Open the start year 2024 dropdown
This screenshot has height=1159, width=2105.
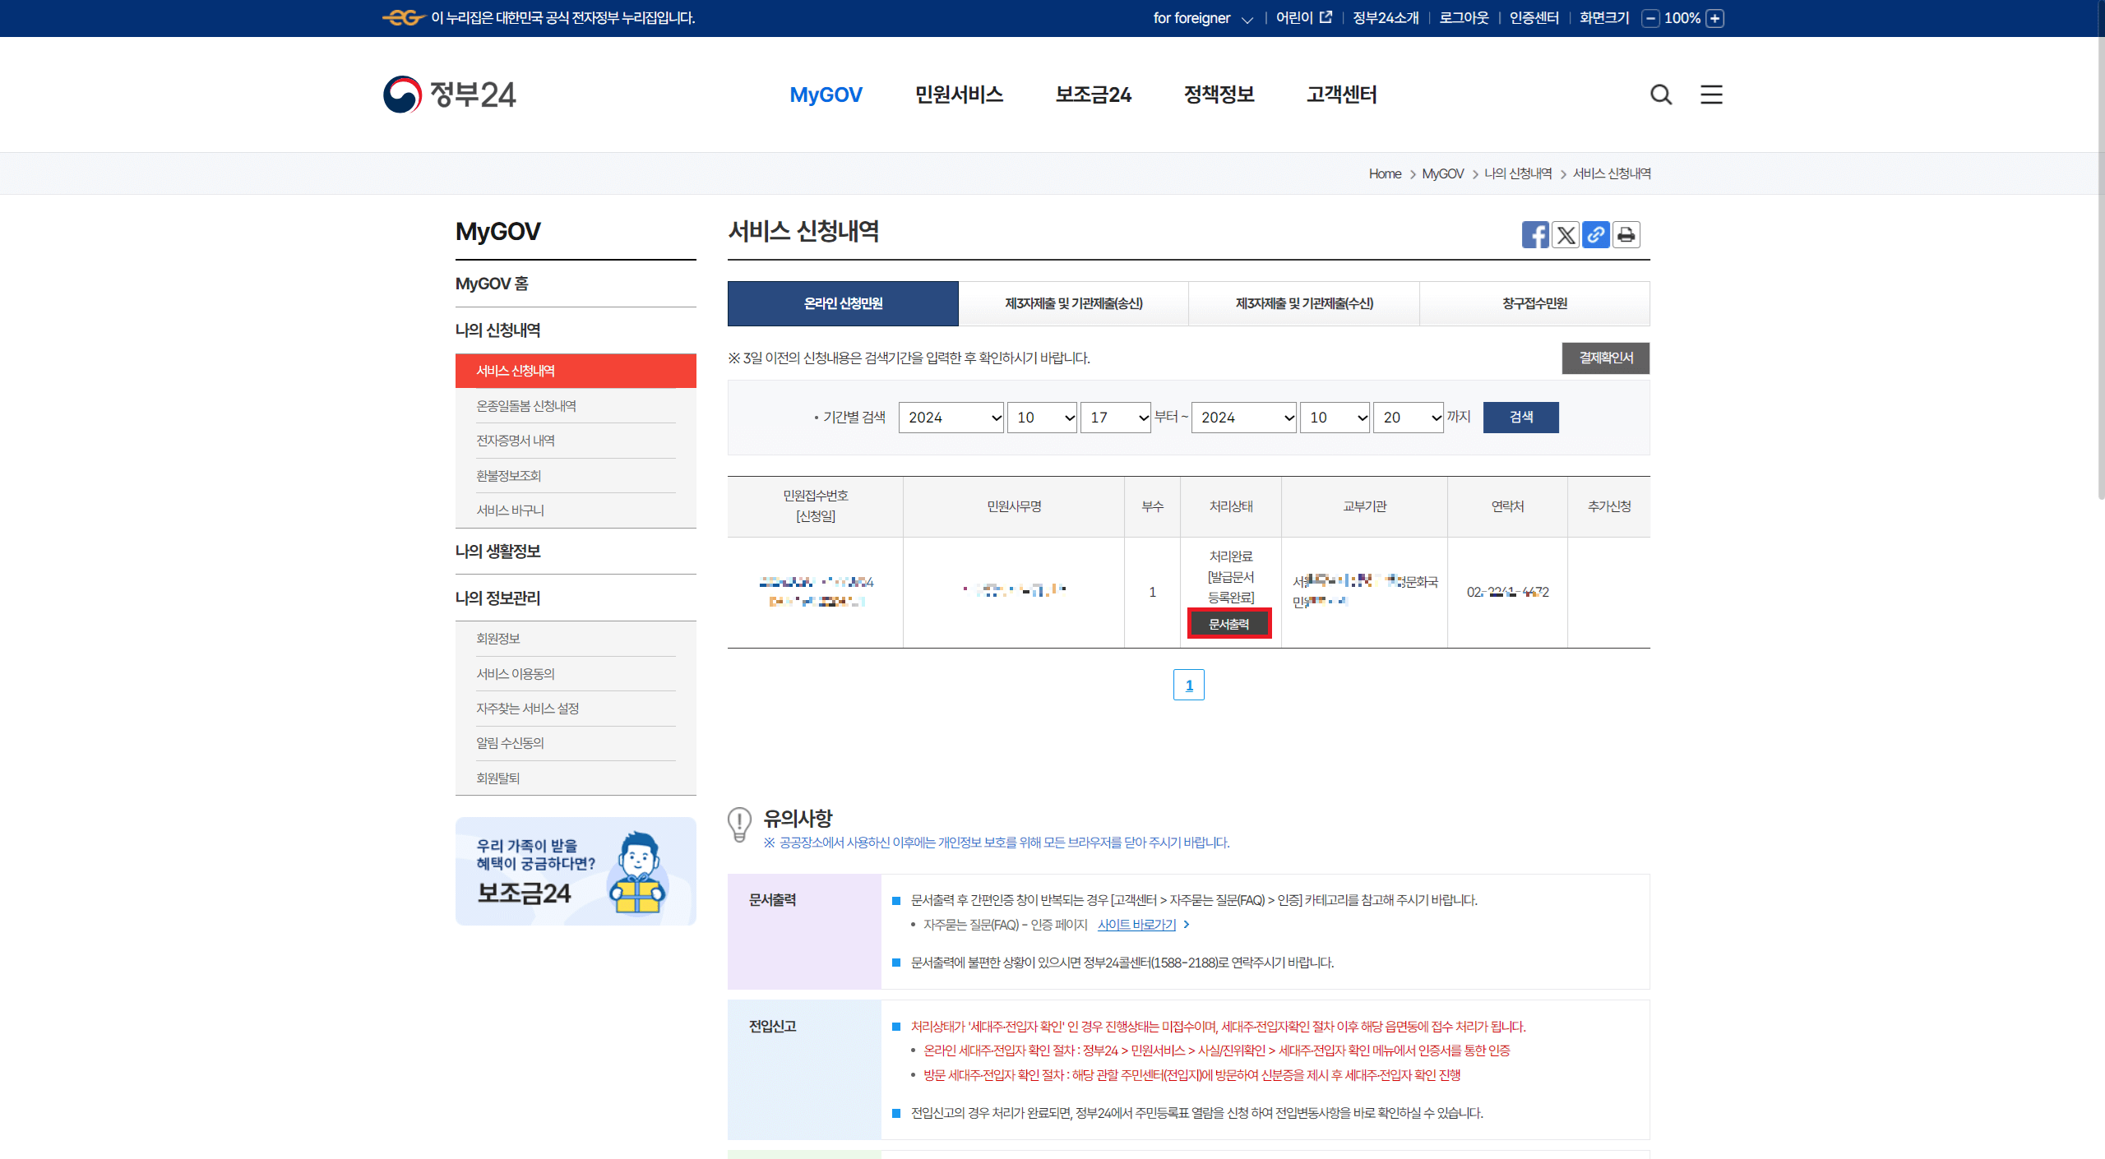point(951,418)
